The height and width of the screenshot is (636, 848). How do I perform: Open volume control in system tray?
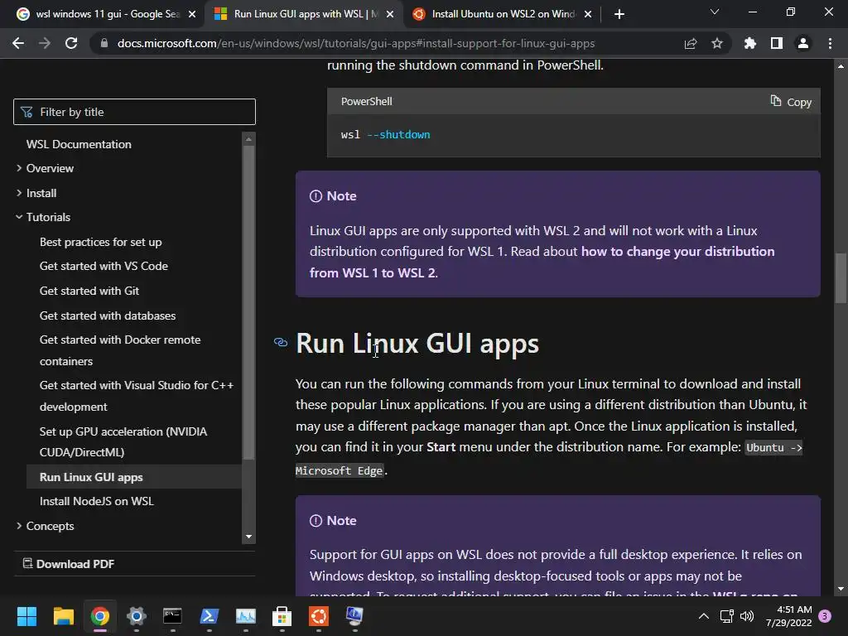click(x=747, y=616)
